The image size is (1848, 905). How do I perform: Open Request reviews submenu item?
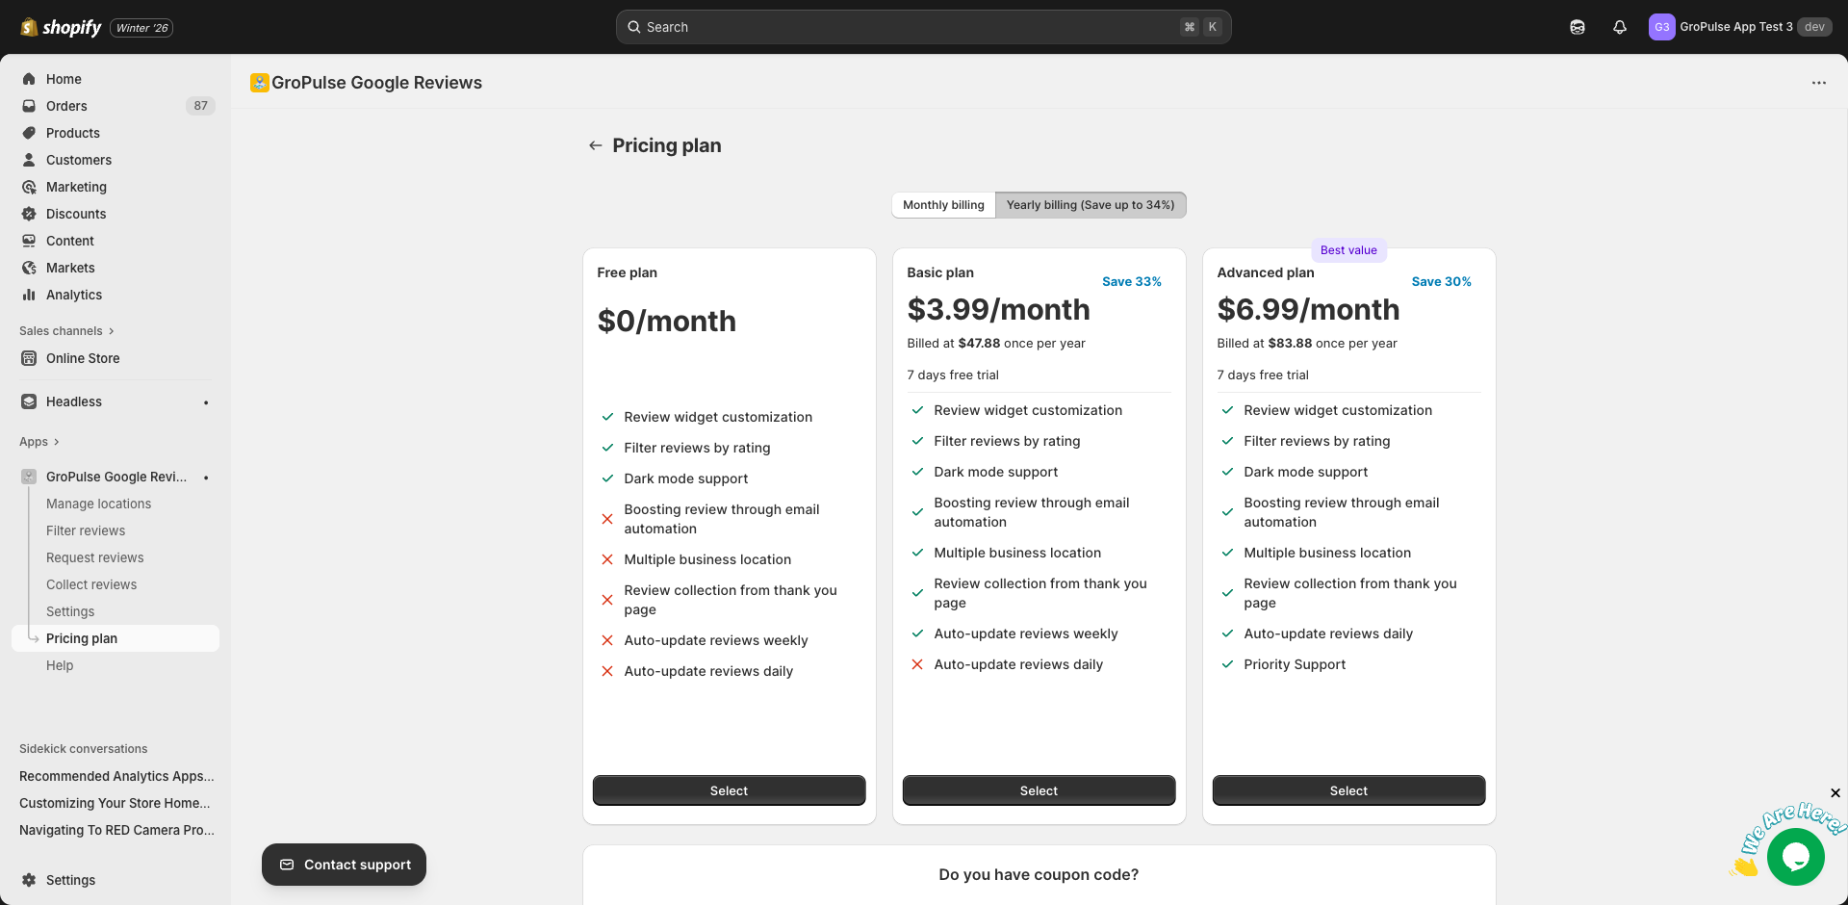(x=94, y=557)
